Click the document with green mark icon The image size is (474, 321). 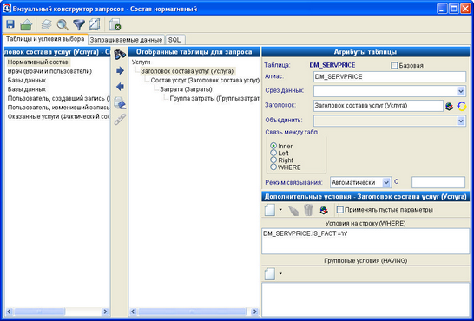pyautogui.click(x=115, y=25)
